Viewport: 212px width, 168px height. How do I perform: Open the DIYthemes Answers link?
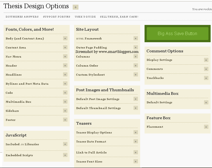[22, 17]
